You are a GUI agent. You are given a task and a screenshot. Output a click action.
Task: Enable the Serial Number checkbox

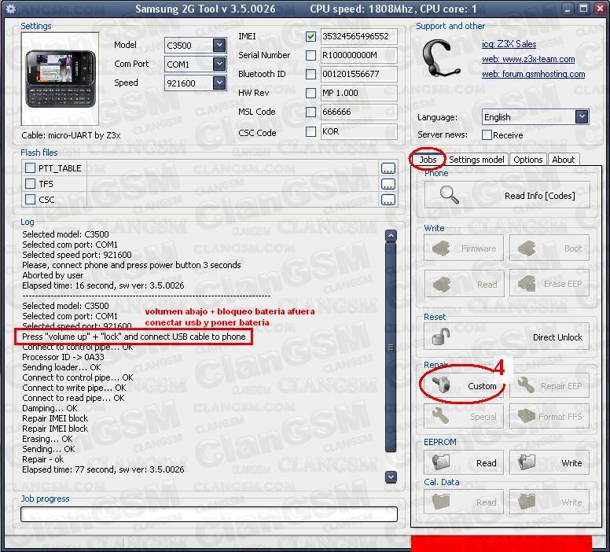[x=311, y=55]
